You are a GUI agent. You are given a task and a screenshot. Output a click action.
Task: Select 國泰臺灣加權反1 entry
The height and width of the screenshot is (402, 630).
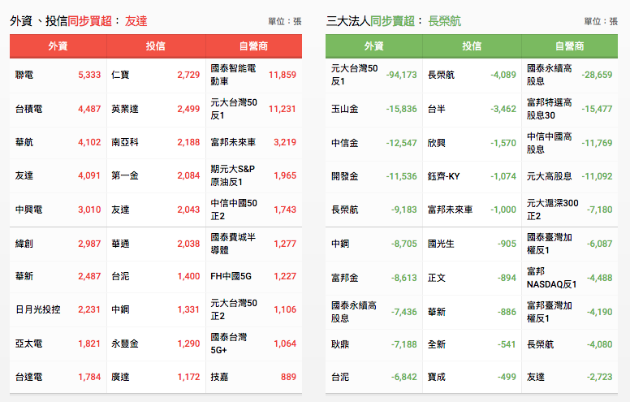(x=550, y=244)
